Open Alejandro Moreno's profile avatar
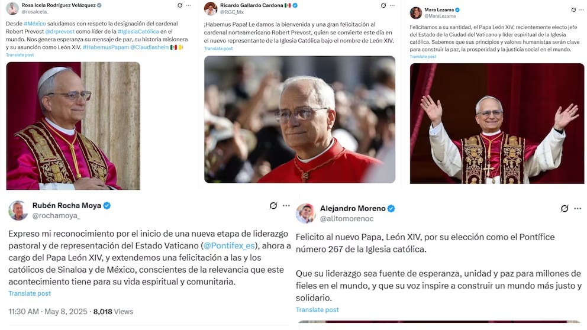This screenshot has height=330, width=587. tap(305, 213)
